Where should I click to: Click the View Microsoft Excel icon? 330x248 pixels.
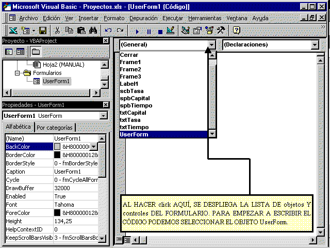click(13, 31)
